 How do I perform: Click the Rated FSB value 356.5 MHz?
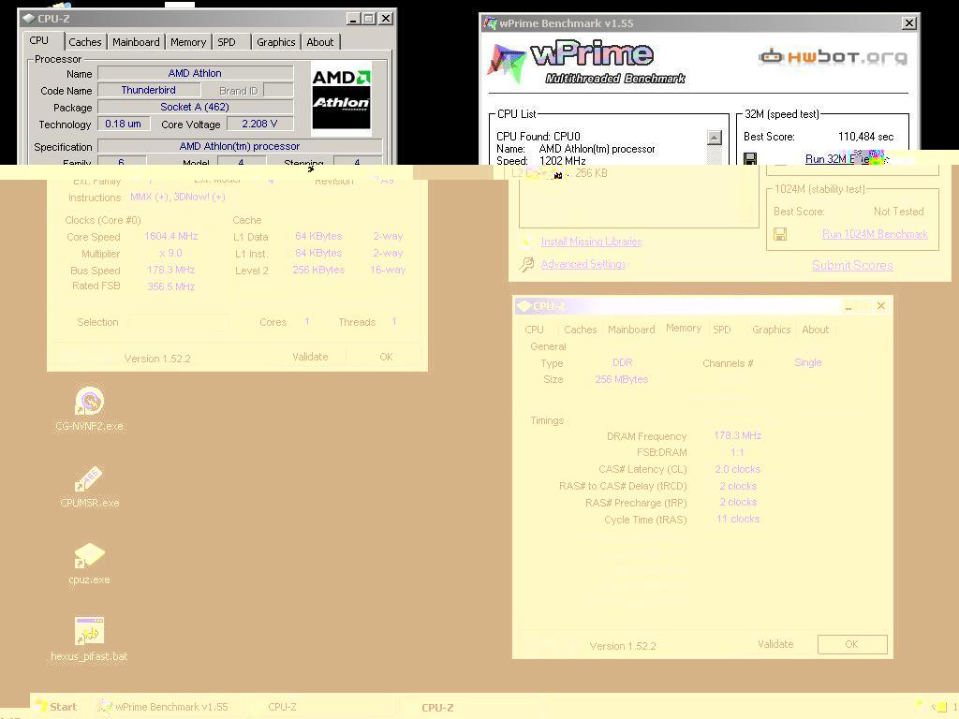tap(170, 286)
